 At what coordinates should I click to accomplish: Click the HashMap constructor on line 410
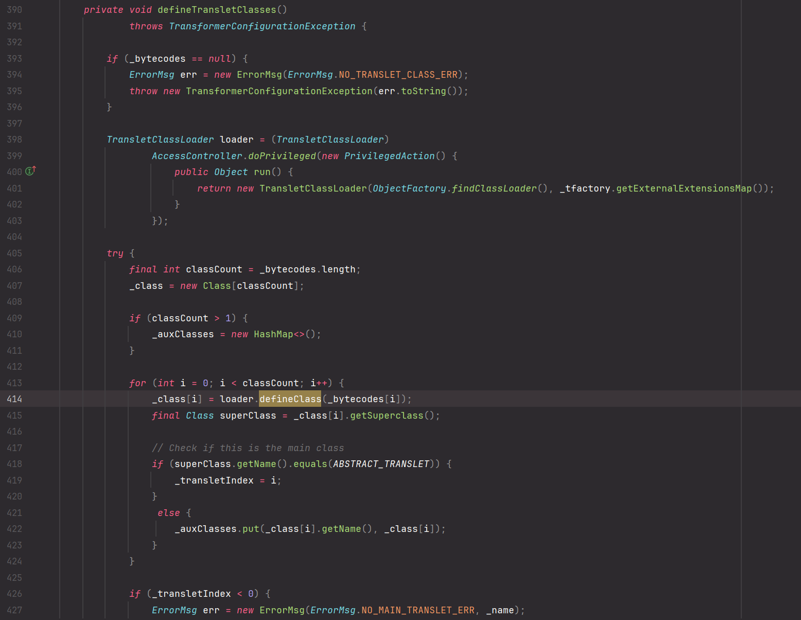273,334
